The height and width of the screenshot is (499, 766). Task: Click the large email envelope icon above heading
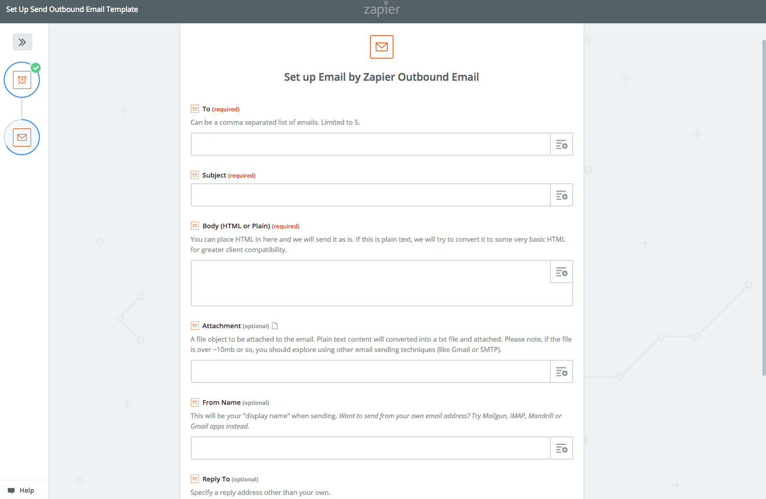point(381,47)
